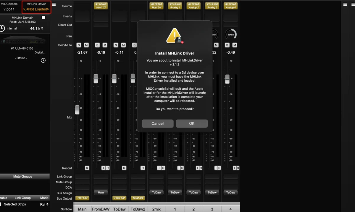This screenshot has height=212, width=355.
Task: Open the hamburger menu right of the mixer
Action: coord(345,4)
